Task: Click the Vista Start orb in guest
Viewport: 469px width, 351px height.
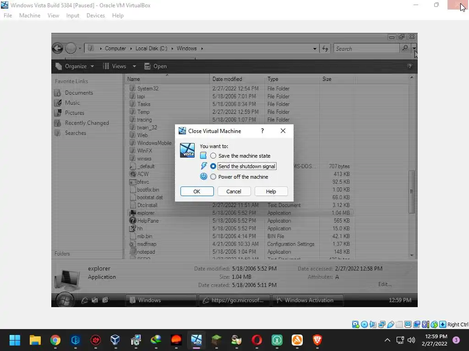Action: click(65, 299)
